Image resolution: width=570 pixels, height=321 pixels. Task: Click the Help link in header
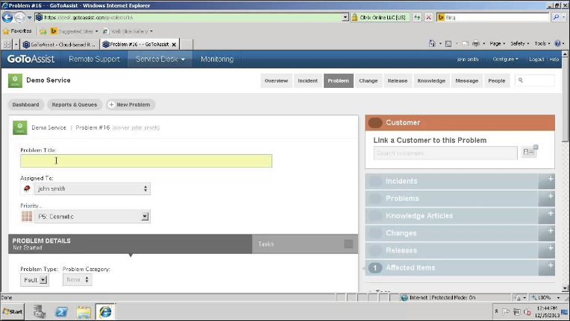[x=554, y=59]
